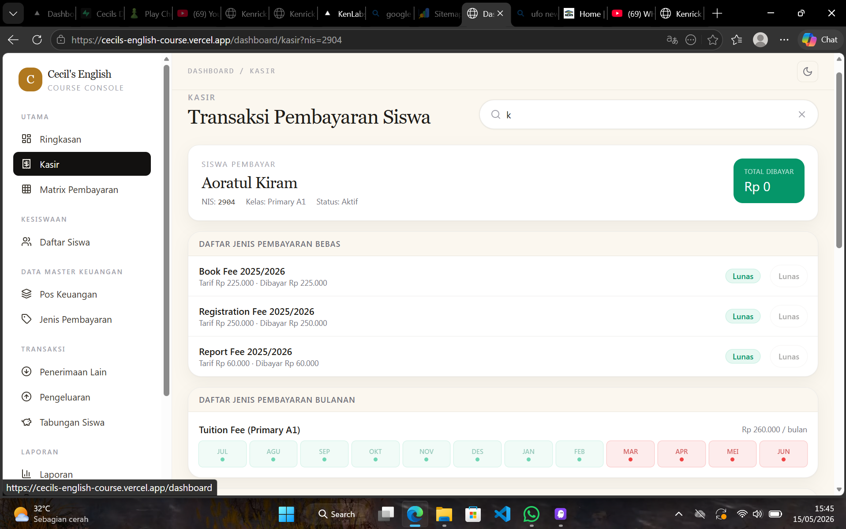Screen dimensions: 846x529
Task: Select the FEB tuition month
Action: click(x=580, y=454)
